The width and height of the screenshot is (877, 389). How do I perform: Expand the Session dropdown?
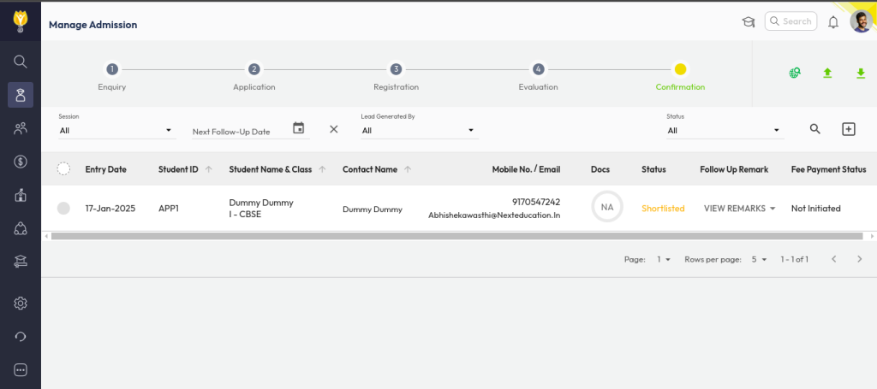[116, 131]
